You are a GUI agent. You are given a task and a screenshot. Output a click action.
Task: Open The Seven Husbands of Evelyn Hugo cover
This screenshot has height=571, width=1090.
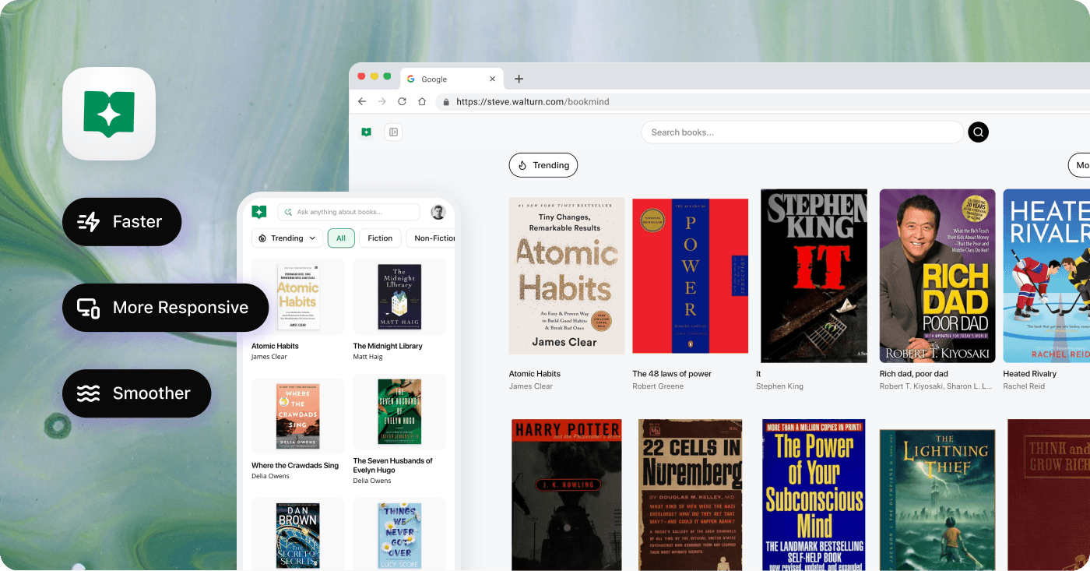tap(399, 411)
